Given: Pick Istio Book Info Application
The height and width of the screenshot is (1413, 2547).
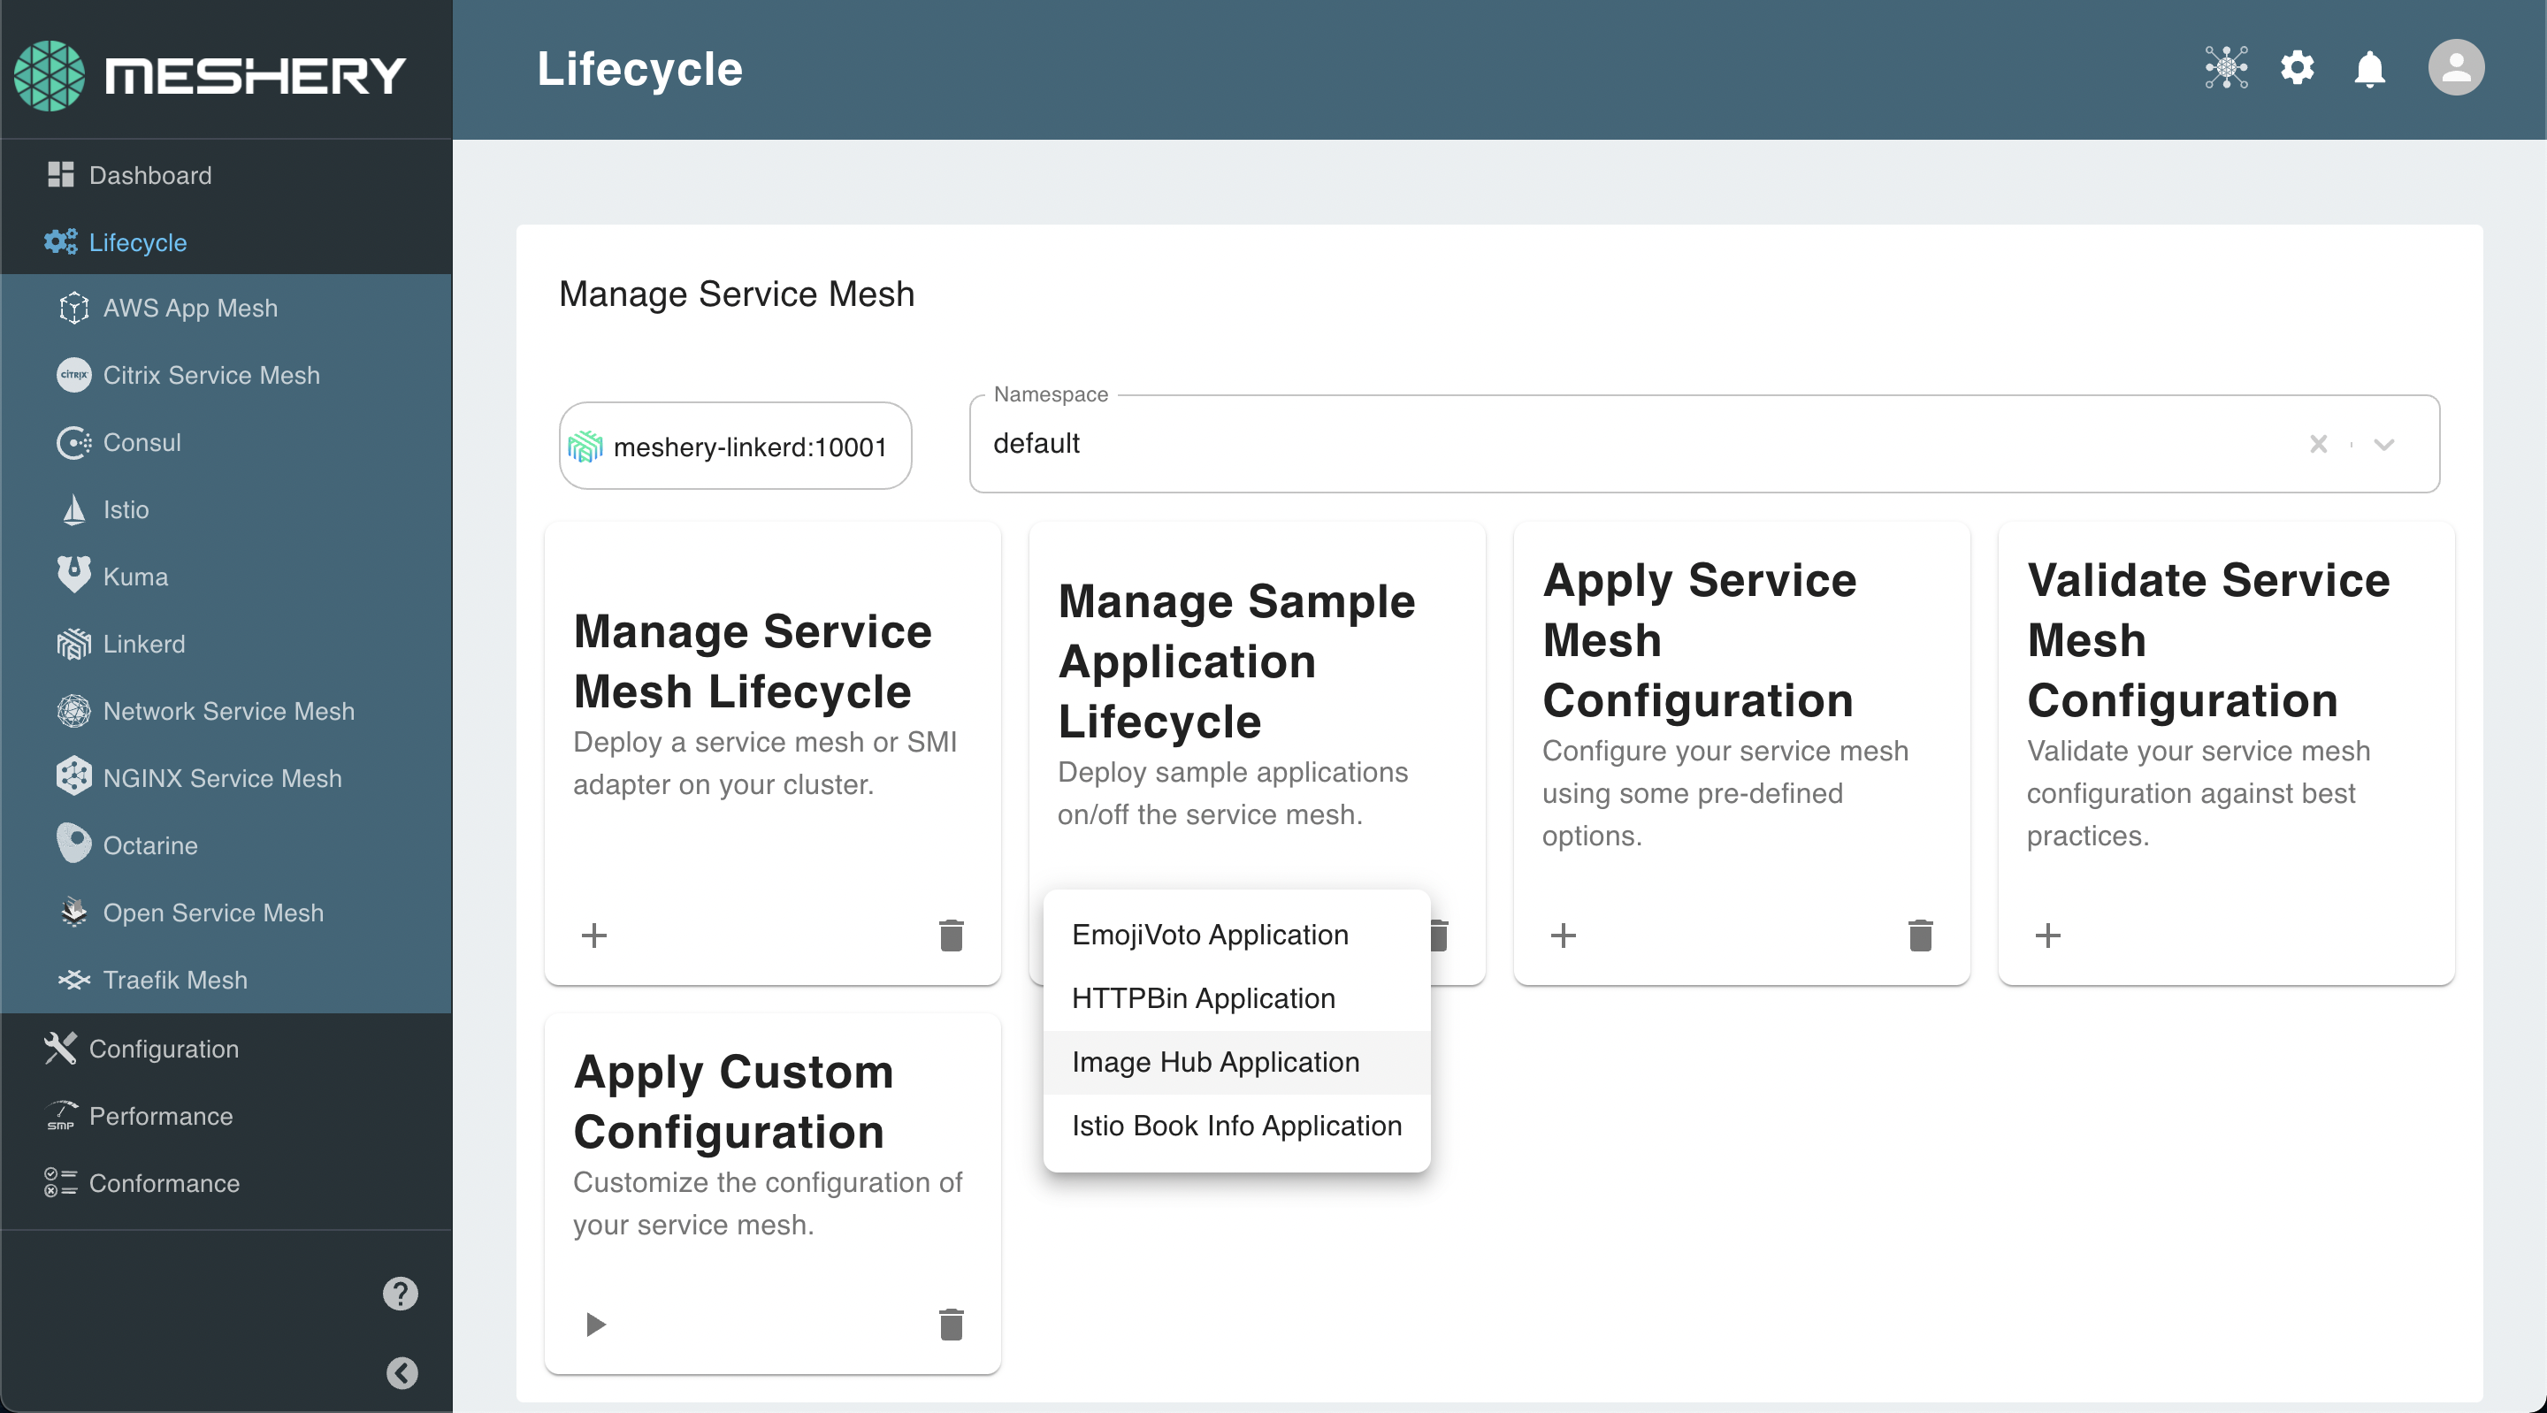Looking at the screenshot, I should [1236, 1126].
